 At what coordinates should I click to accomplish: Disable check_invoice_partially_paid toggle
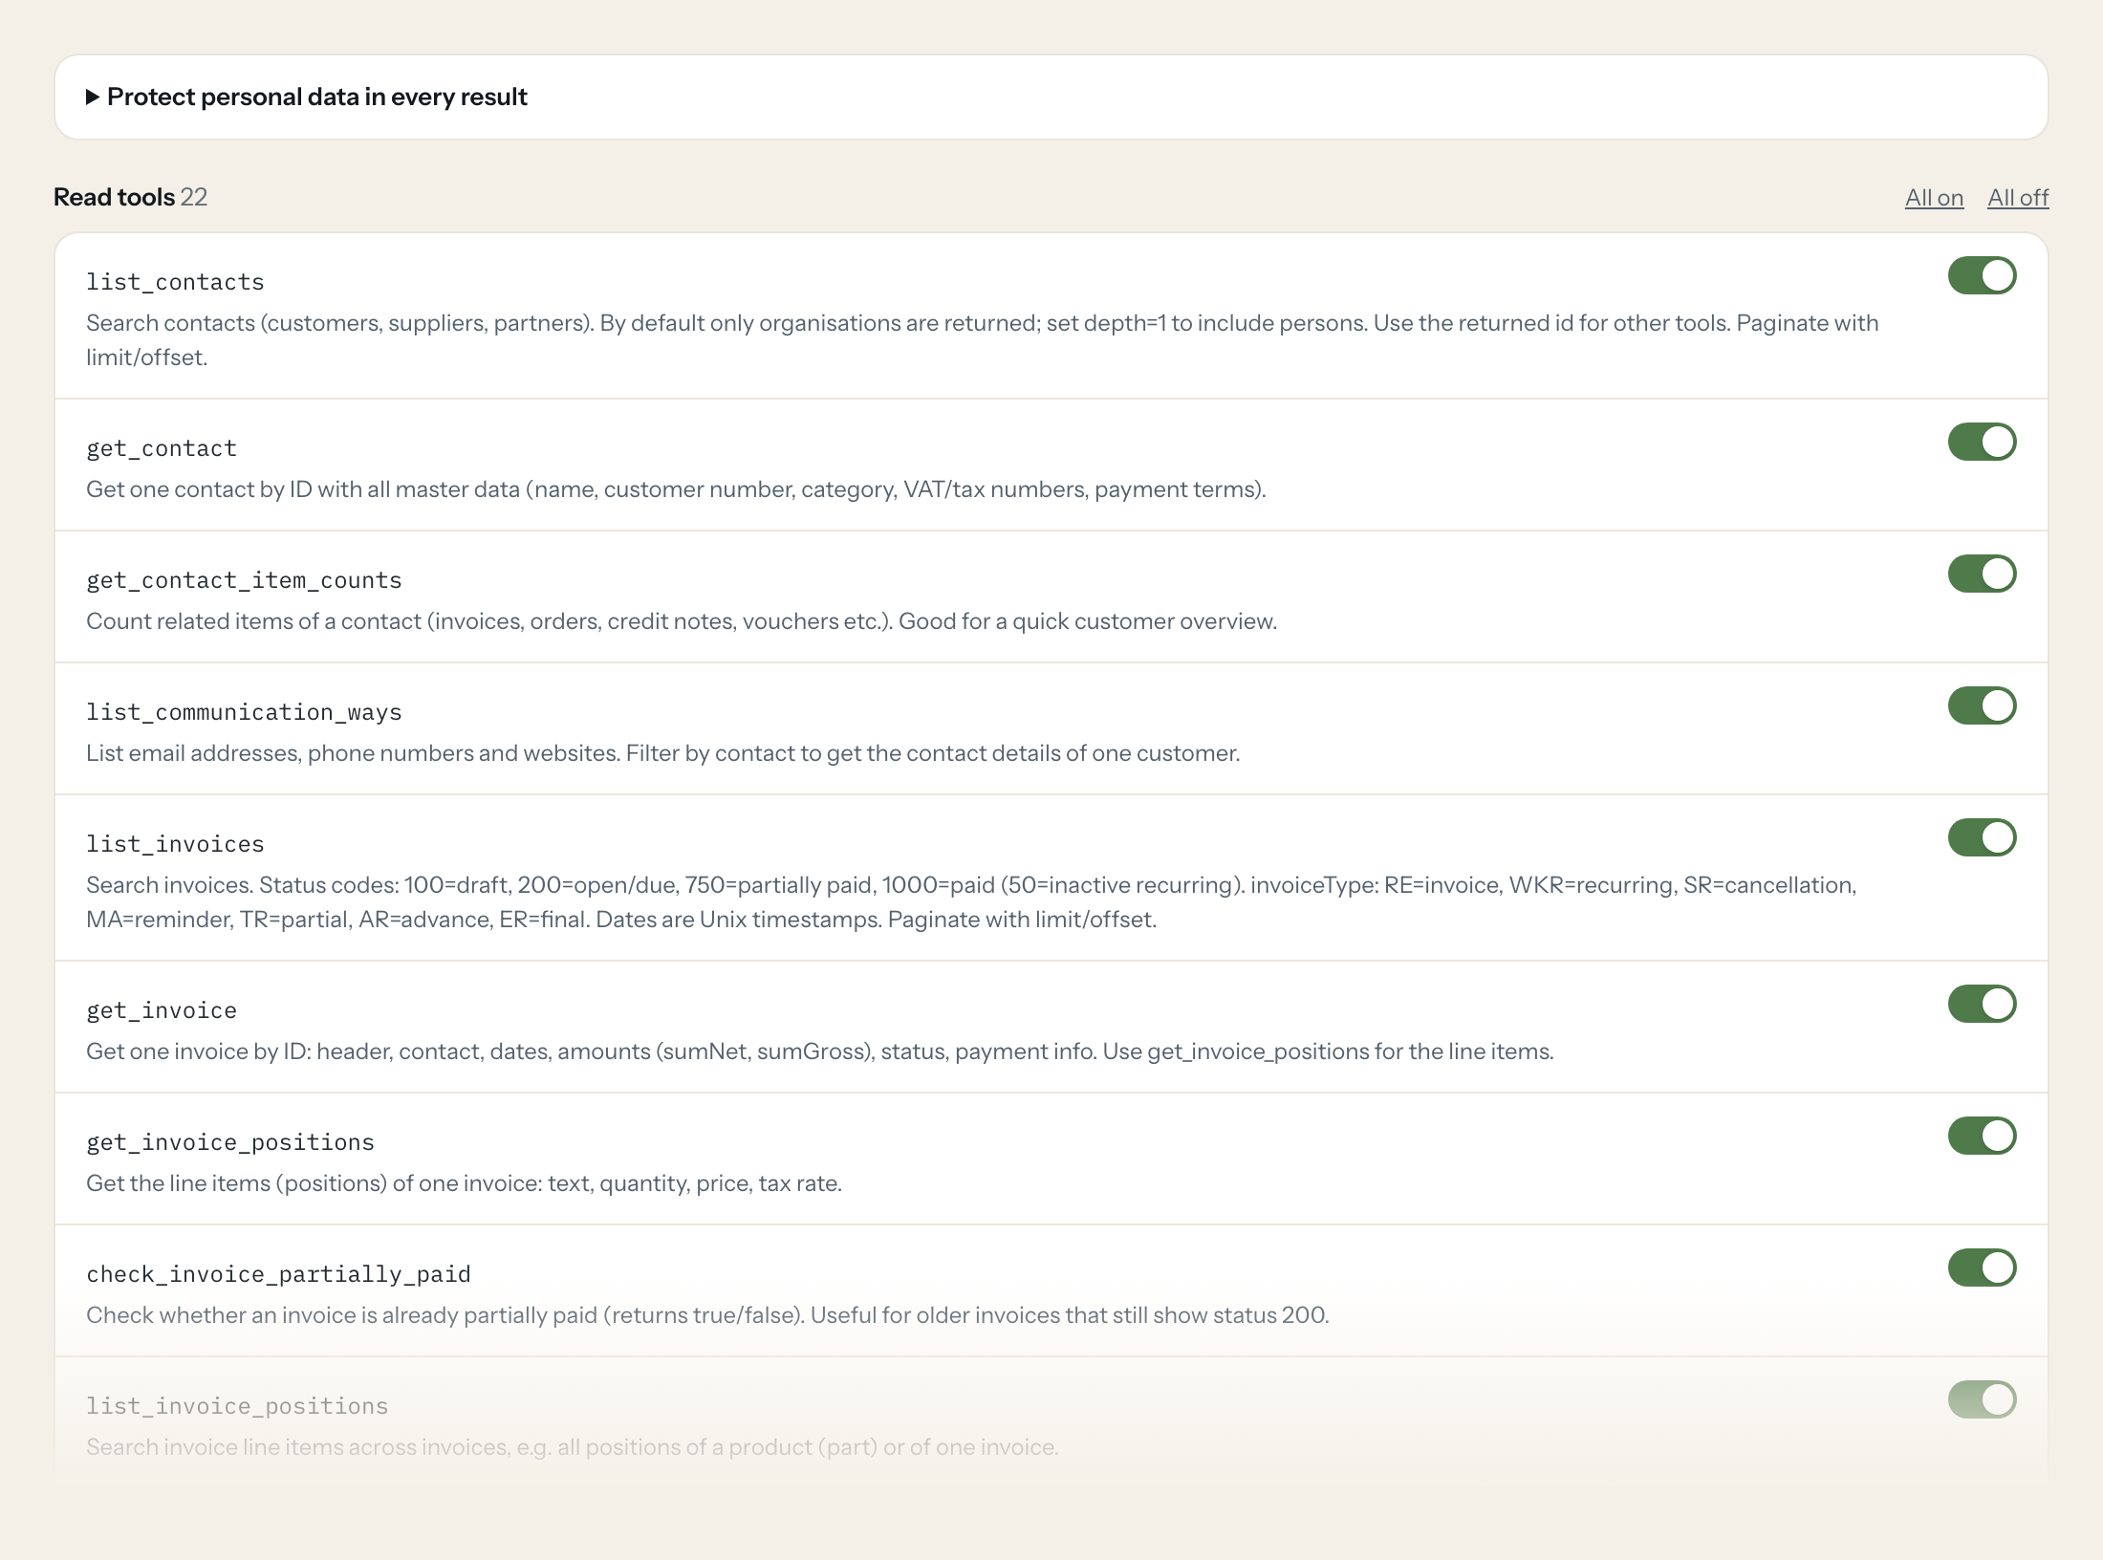point(1982,1267)
